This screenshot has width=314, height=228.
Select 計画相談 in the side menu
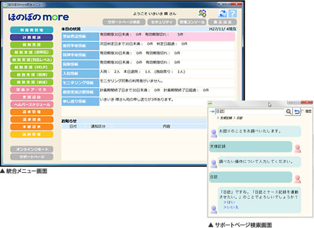click(x=31, y=37)
